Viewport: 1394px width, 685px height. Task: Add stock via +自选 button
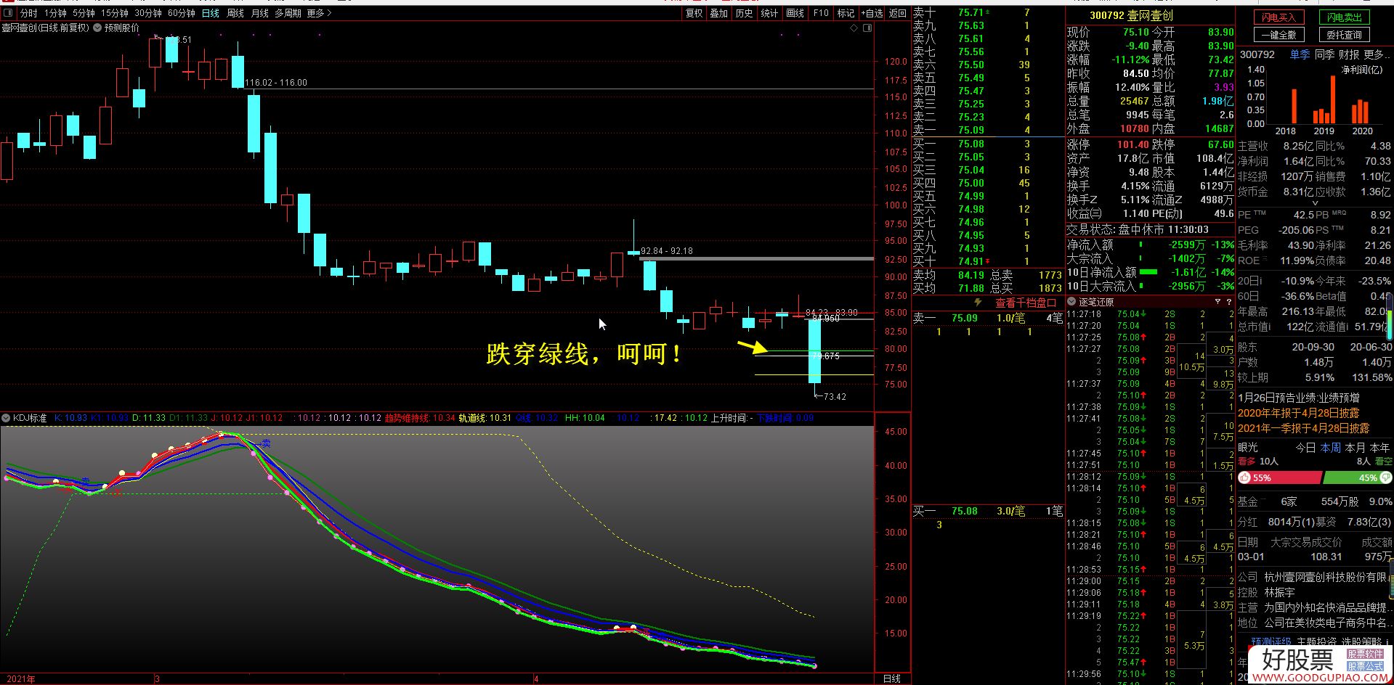coord(872,13)
